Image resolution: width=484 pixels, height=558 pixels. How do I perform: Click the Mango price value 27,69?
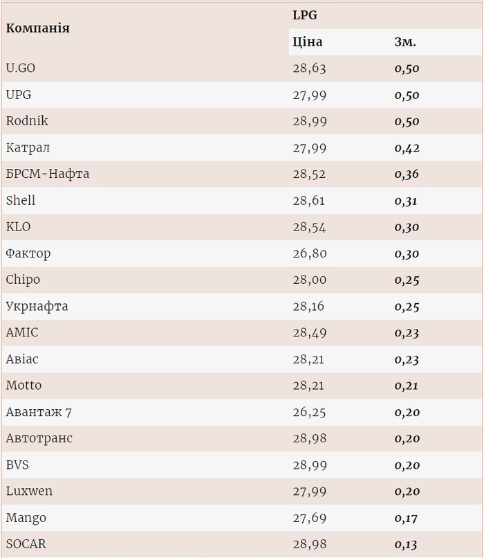(309, 518)
